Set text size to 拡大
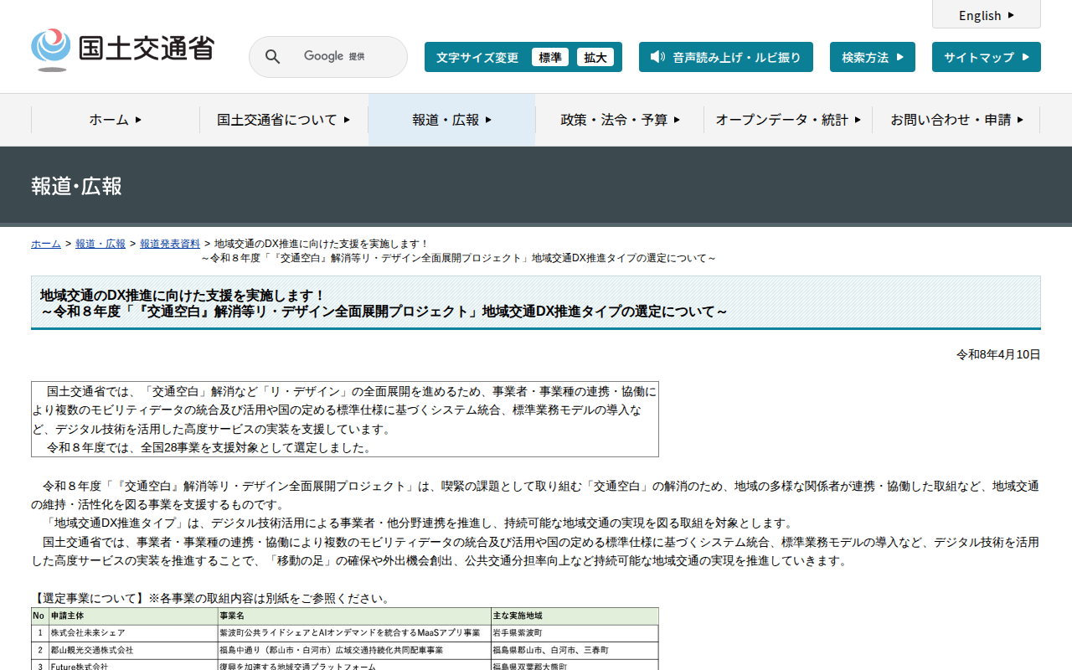The height and width of the screenshot is (670, 1072). pos(595,57)
